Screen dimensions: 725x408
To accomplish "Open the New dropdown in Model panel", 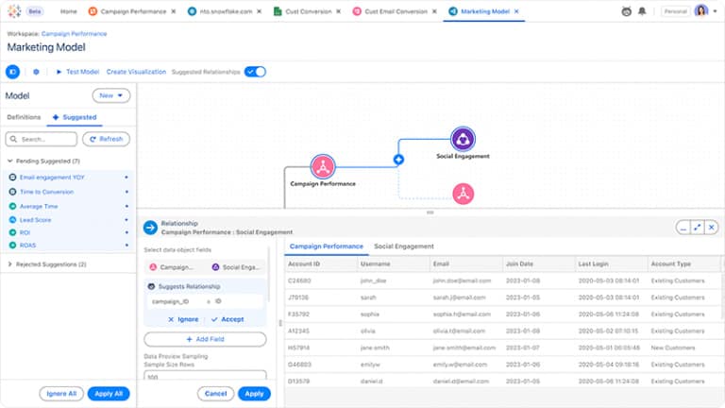I will [110, 95].
